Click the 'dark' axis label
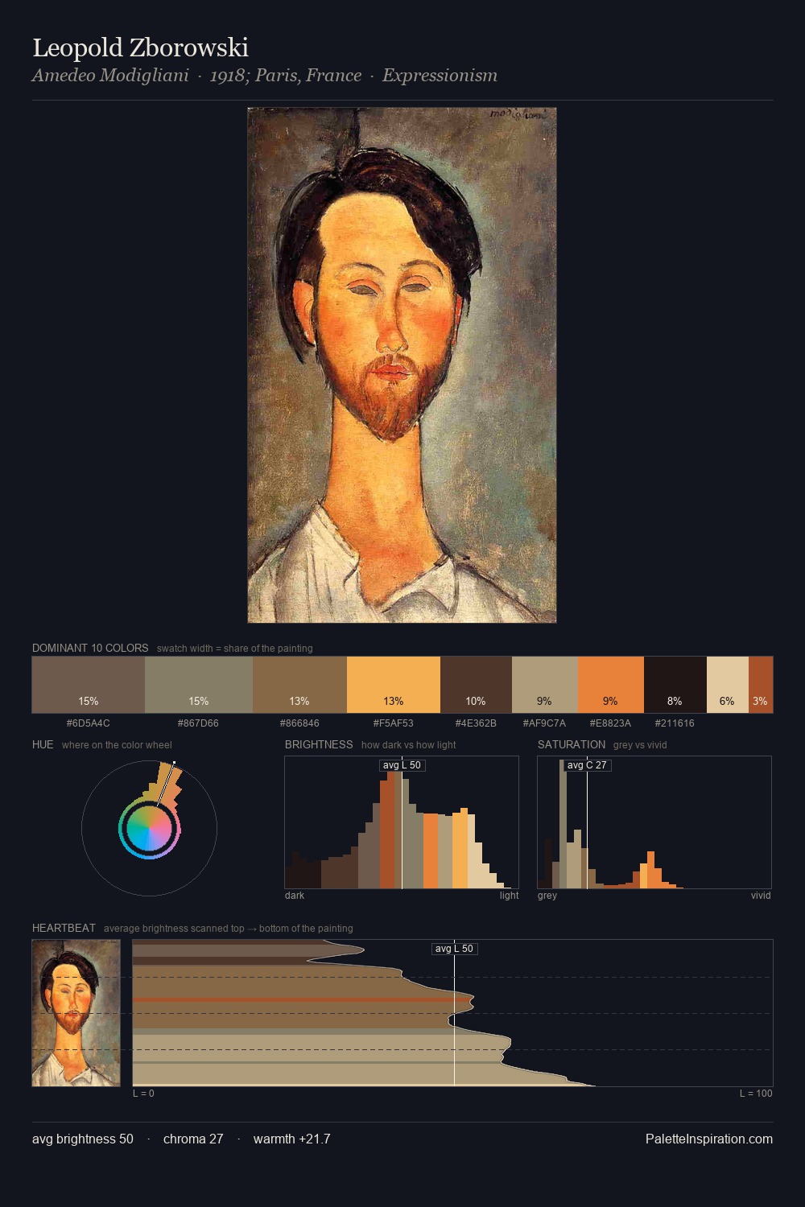This screenshot has width=805, height=1207. [x=295, y=896]
